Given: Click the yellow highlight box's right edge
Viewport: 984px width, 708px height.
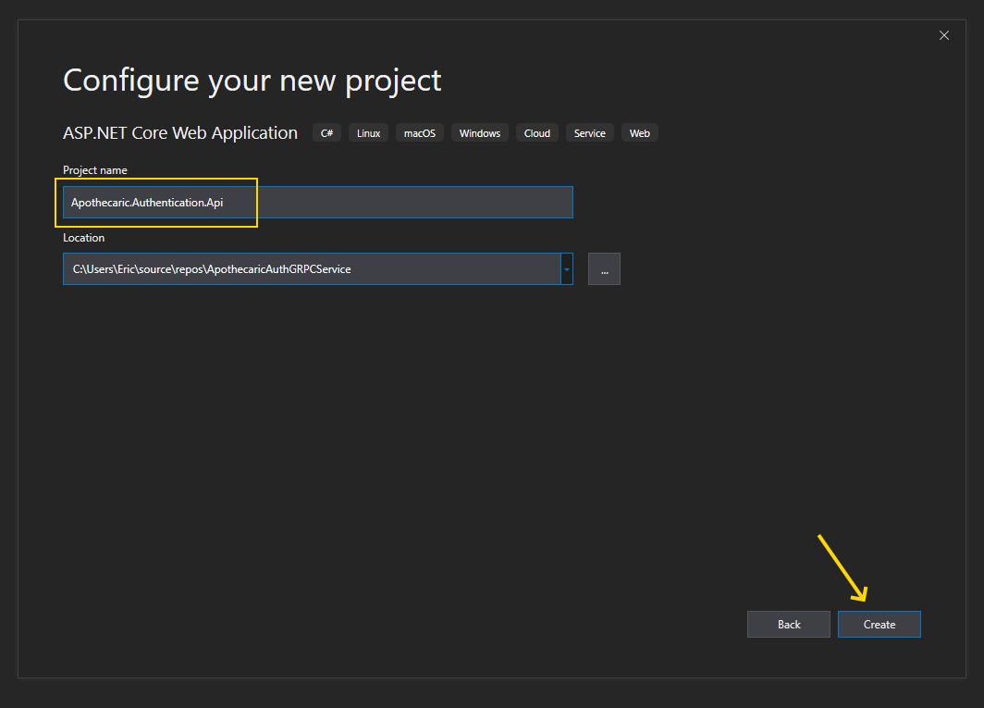Looking at the screenshot, I should click(256, 203).
